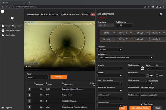Open the Observation dropdown (DAE)
Screen dimensions: 166x110
pos(125,57)
